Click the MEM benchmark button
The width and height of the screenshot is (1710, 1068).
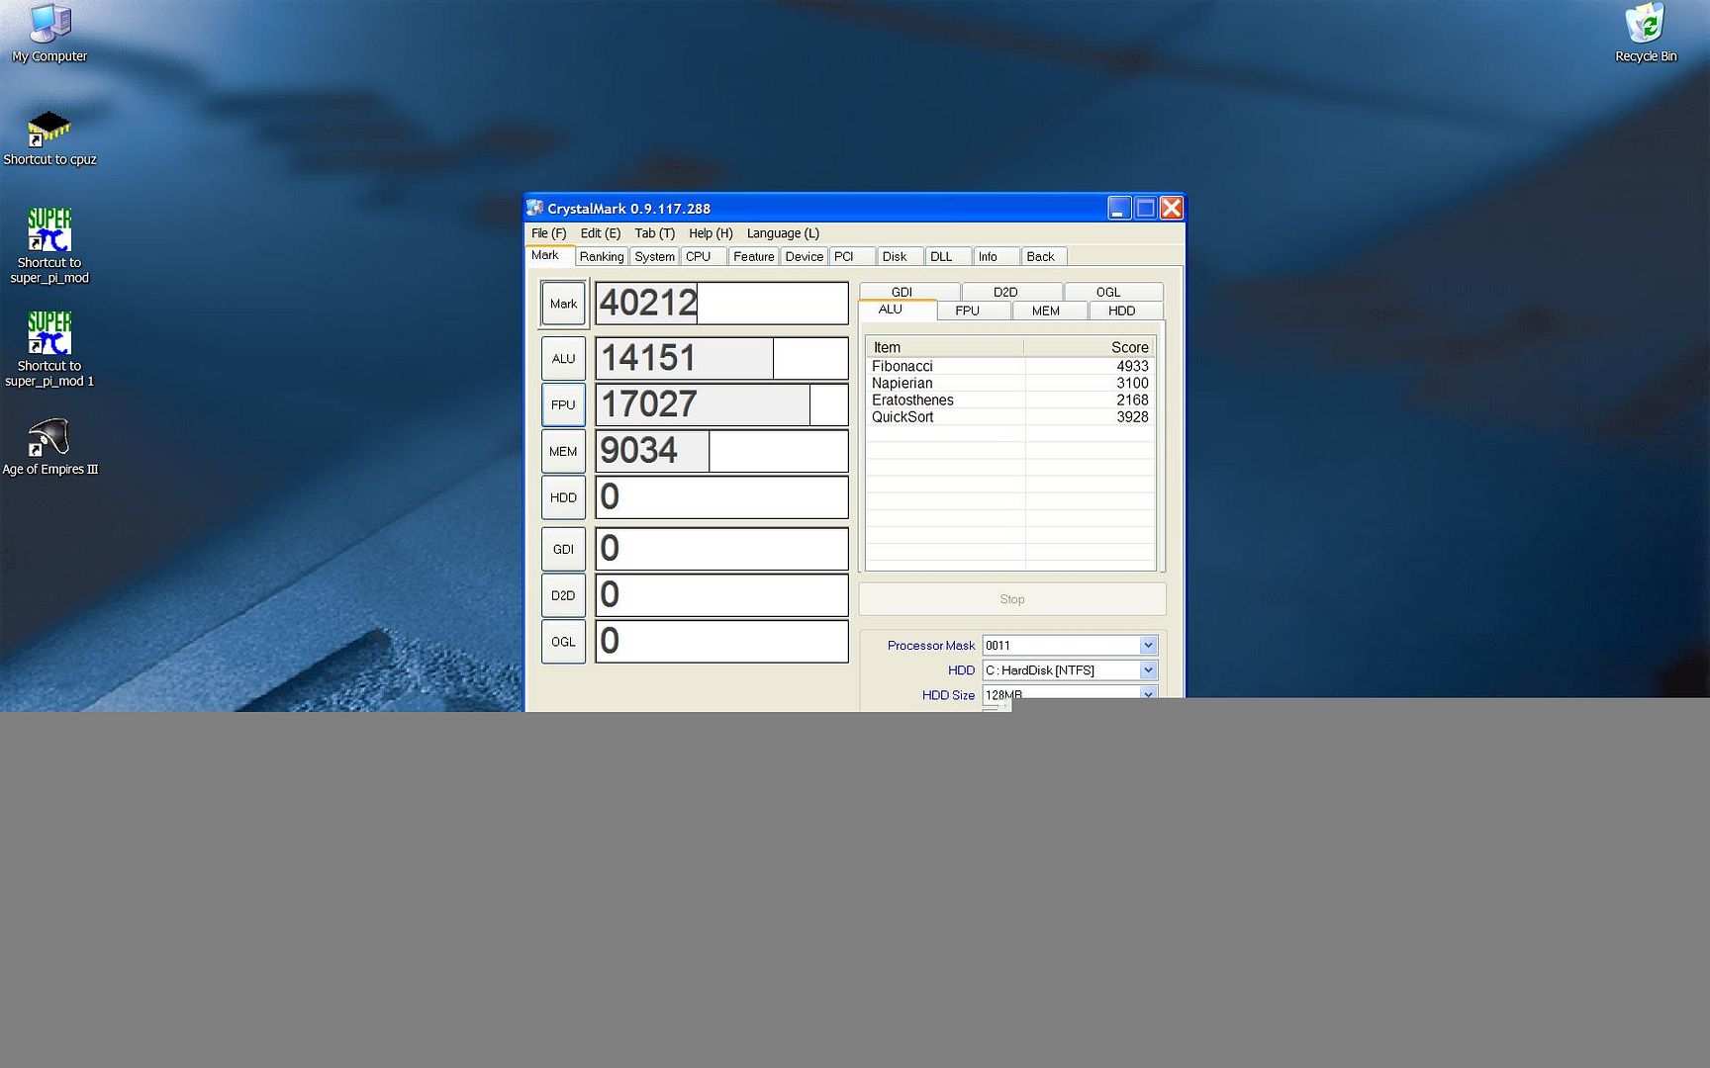point(563,451)
